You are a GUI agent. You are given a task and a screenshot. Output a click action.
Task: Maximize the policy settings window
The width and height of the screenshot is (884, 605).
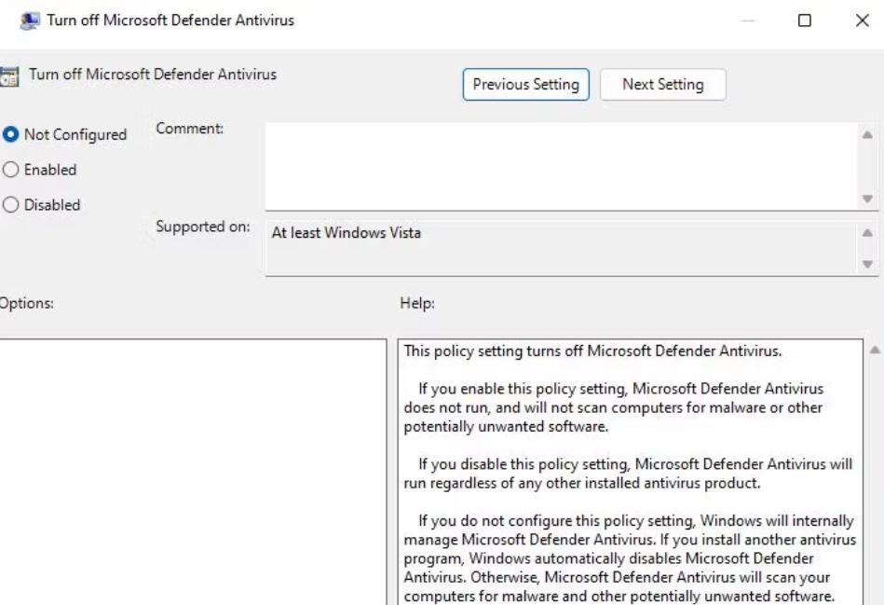804,21
